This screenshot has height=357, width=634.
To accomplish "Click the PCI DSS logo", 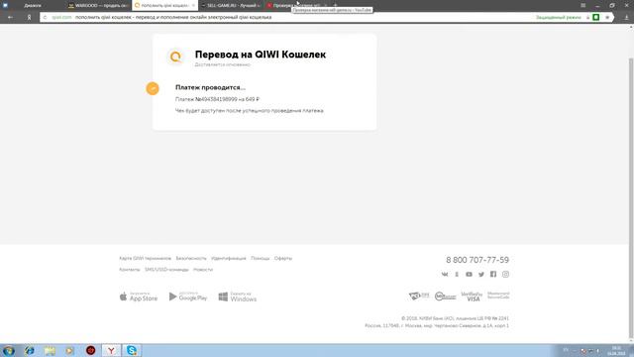I will [419, 296].
